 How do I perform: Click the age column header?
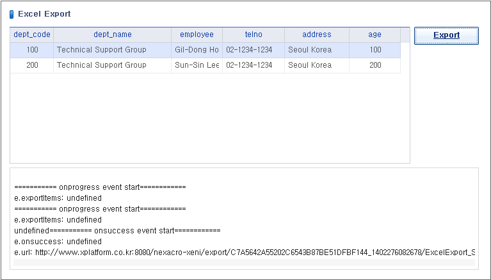click(374, 35)
